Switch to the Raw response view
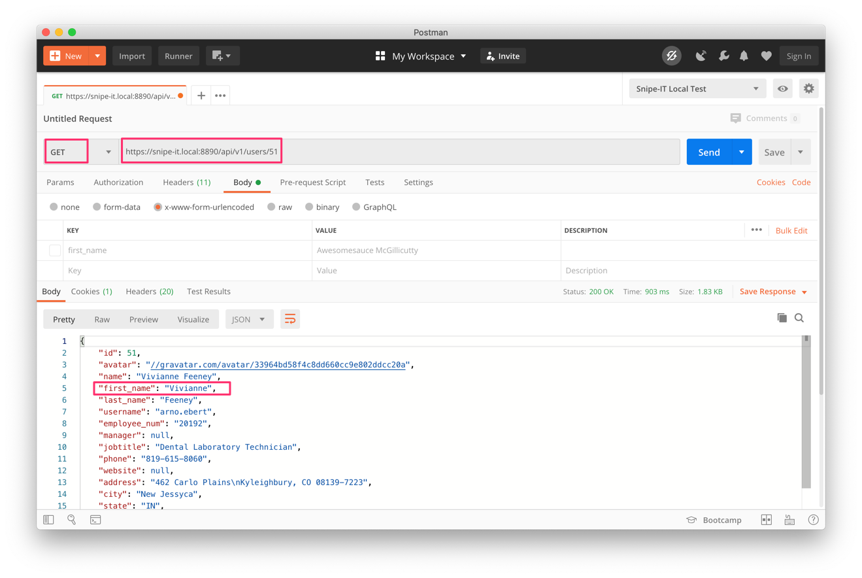This screenshot has width=862, height=578. pyautogui.click(x=102, y=319)
